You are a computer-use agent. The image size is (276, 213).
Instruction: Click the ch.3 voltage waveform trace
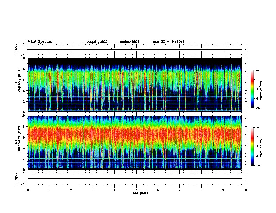135,179
